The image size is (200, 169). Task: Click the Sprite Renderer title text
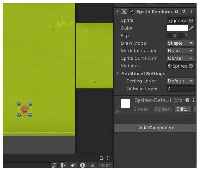pos(154,12)
